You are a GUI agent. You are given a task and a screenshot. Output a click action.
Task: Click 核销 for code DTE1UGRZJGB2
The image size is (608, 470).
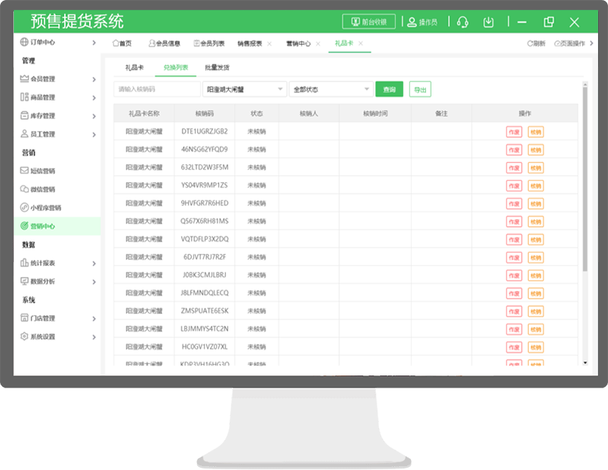coord(536,131)
